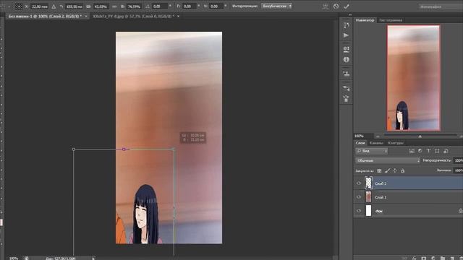Open the workspace switcher dropdown at top right
The width and height of the screenshot is (463, 260).
click(x=441, y=6)
